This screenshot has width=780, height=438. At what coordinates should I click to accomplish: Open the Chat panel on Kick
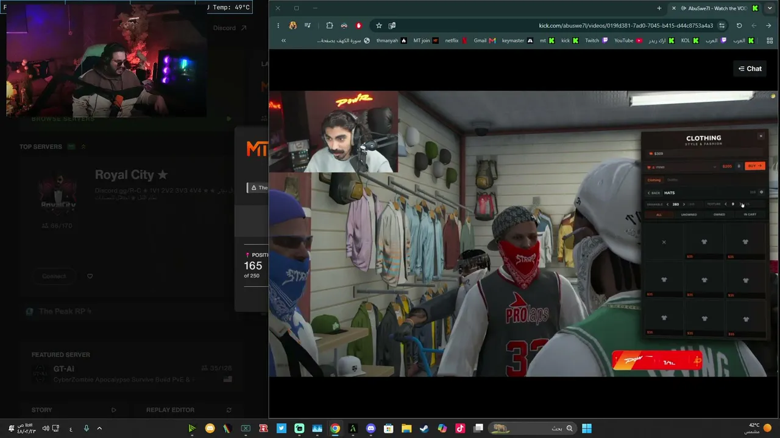750,69
